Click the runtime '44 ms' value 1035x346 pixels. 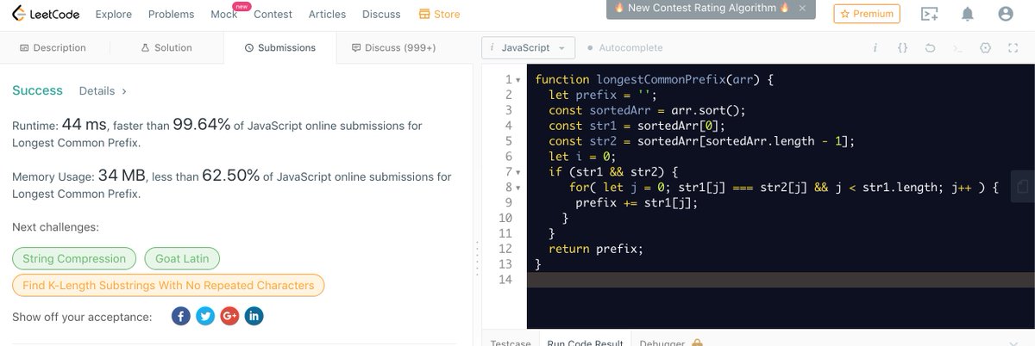click(85, 125)
